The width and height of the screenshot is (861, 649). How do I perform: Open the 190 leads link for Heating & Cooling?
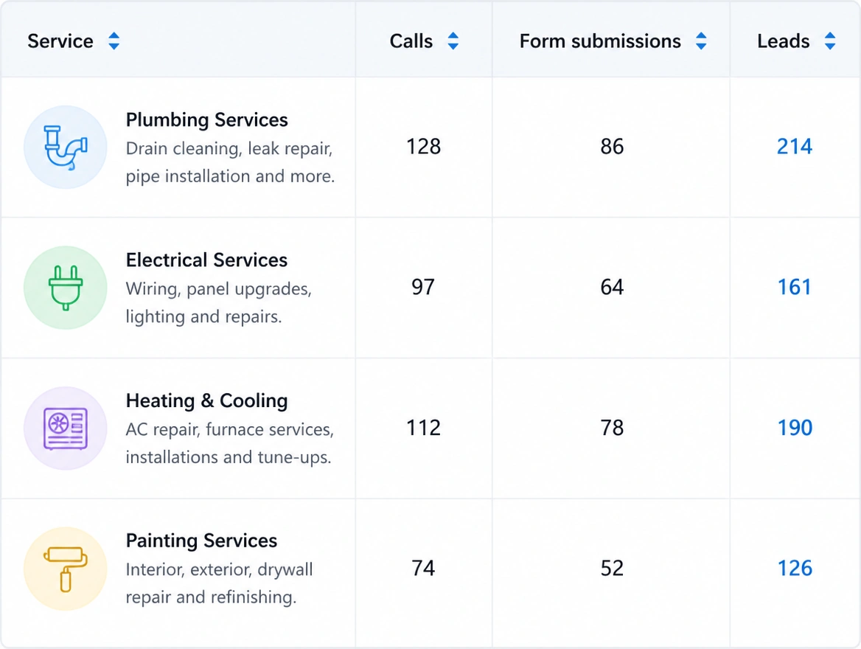click(x=795, y=428)
